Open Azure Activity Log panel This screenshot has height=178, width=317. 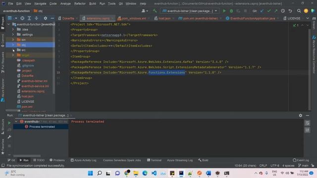(x=84, y=160)
